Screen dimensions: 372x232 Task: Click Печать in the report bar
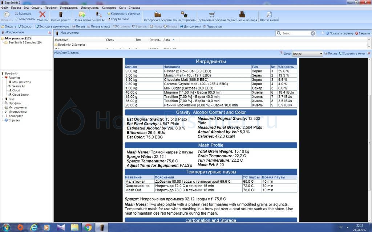click(x=331, y=54)
